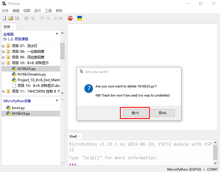Switch to the Shell tab

tap(73, 136)
